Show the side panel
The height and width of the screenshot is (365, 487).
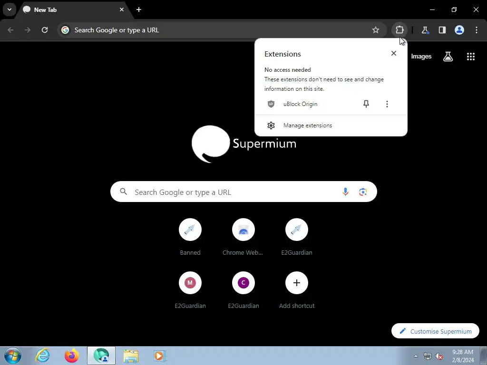(x=442, y=30)
